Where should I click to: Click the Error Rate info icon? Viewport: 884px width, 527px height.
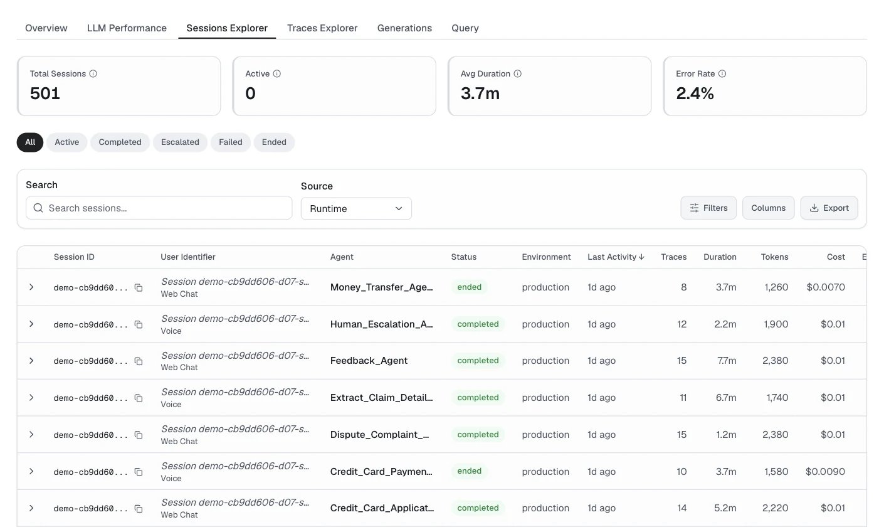[x=722, y=73]
